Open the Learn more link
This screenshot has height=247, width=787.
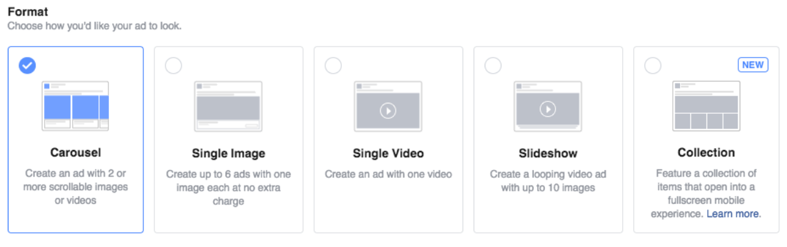pyautogui.click(x=732, y=213)
